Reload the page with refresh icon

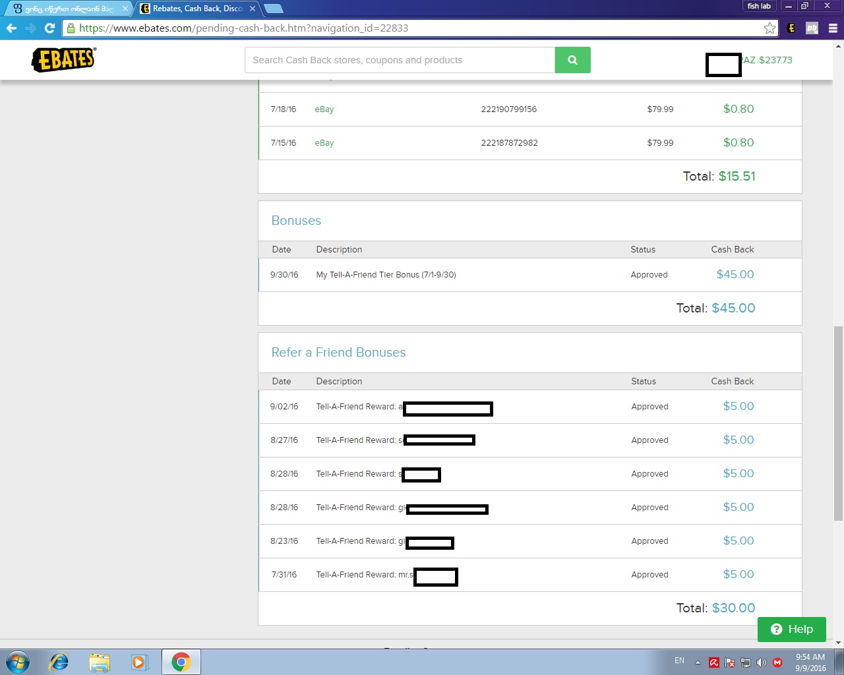(49, 28)
